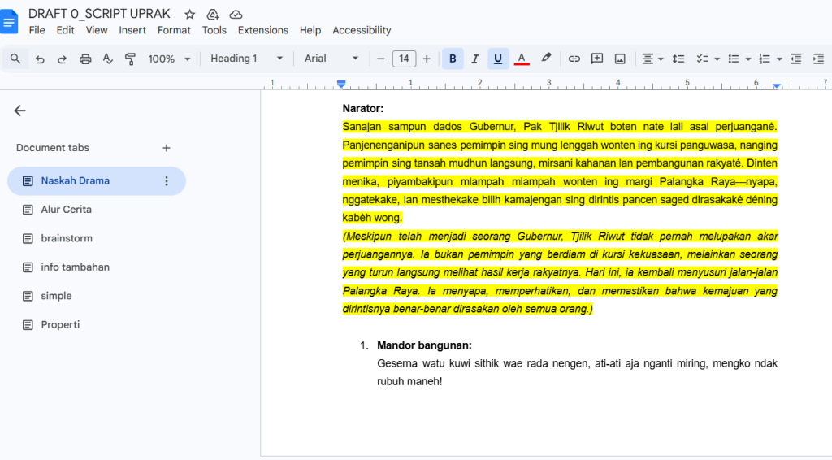Click the Undo arrow
Screen dimensions: 832x460
pyautogui.click(x=40, y=59)
